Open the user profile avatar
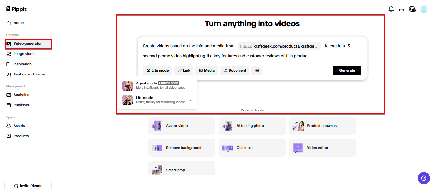Viewport: 440px width, 194px height. point(424,9)
